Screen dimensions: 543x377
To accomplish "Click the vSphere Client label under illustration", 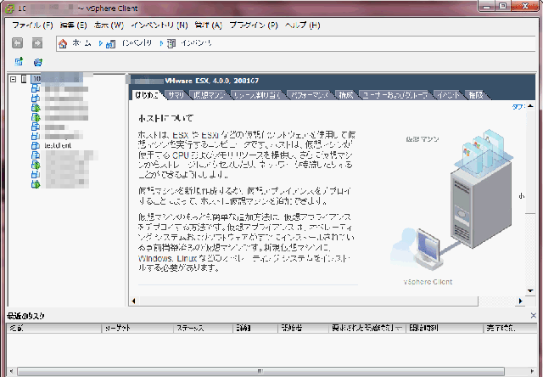I will (428, 282).
